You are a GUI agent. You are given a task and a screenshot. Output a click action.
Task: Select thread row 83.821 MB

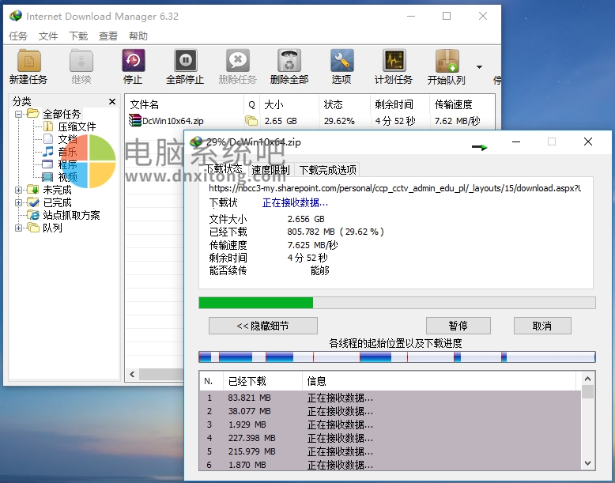click(x=390, y=398)
